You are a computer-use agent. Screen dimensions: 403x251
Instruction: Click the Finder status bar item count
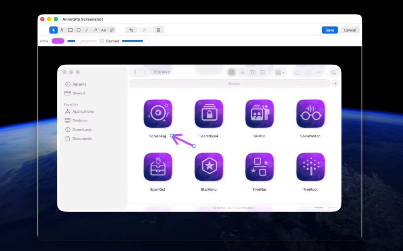click(x=233, y=208)
